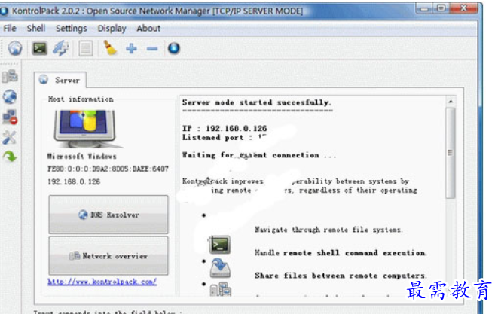
Task: Click the 'Server mode started succesfully.' text
Action: click(x=257, y=102)
